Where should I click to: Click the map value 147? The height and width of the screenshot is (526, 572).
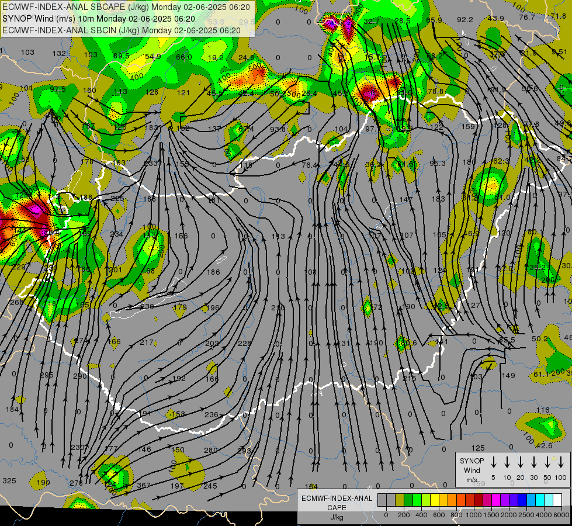point(405,199)
